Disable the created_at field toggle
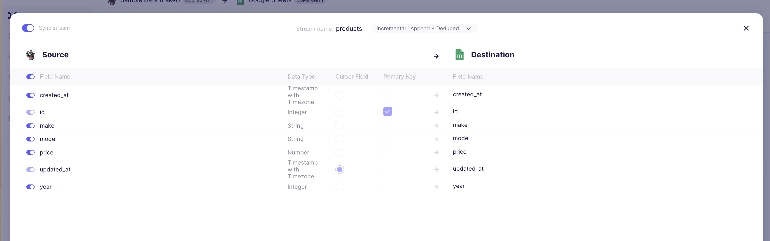The width and height of the screenshot is (770, 241). pyautogui.click(x=31, y=95)
